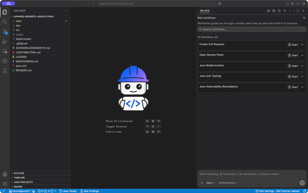308x193 pixels.
Task: Open Source Control view with badge
Action: [5, 32]
